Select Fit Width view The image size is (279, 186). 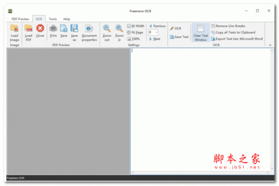(x=136, y=26)
